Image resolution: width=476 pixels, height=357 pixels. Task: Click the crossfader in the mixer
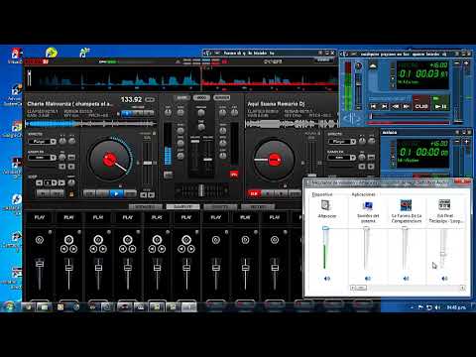(x=201, y=190)
